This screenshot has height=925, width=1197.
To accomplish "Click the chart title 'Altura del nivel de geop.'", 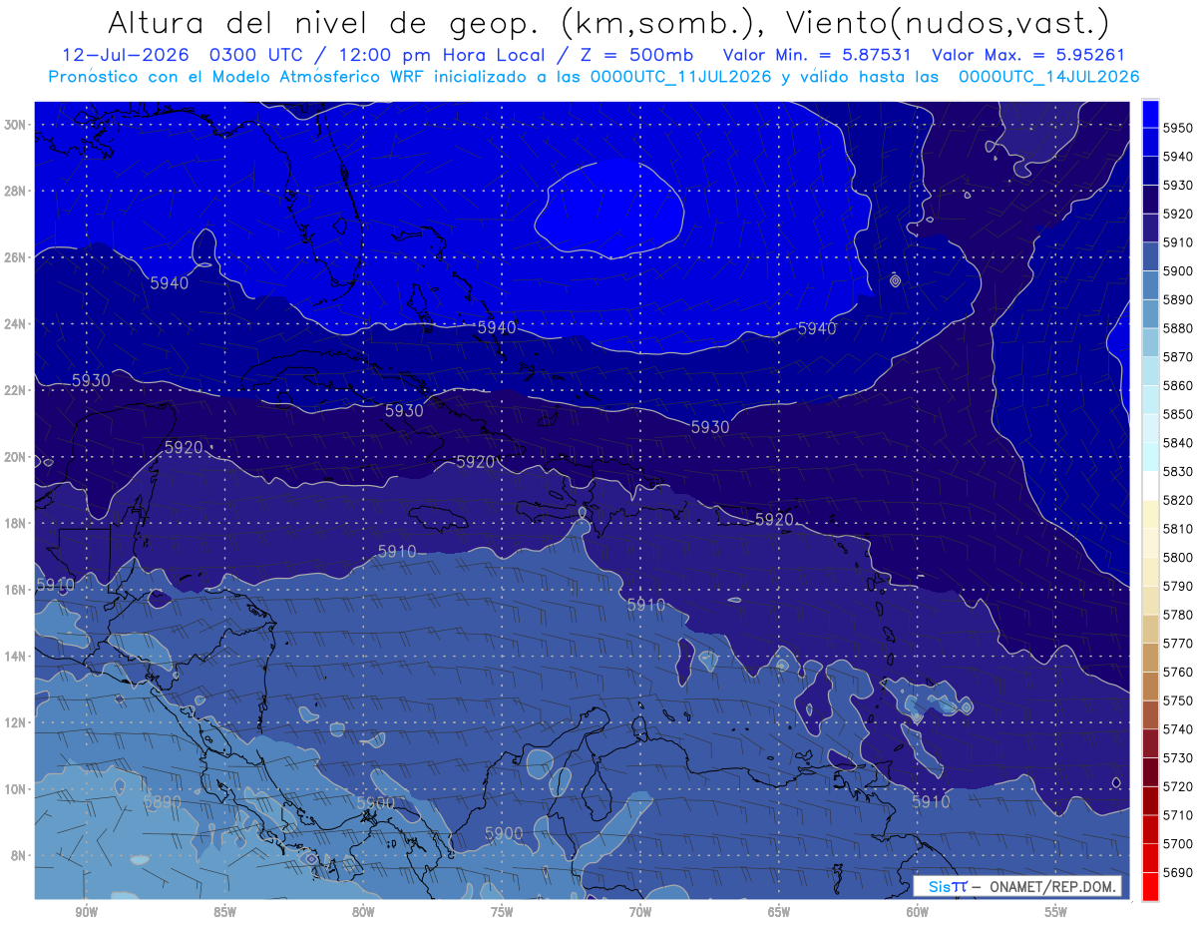I will [x=323, y=22].
